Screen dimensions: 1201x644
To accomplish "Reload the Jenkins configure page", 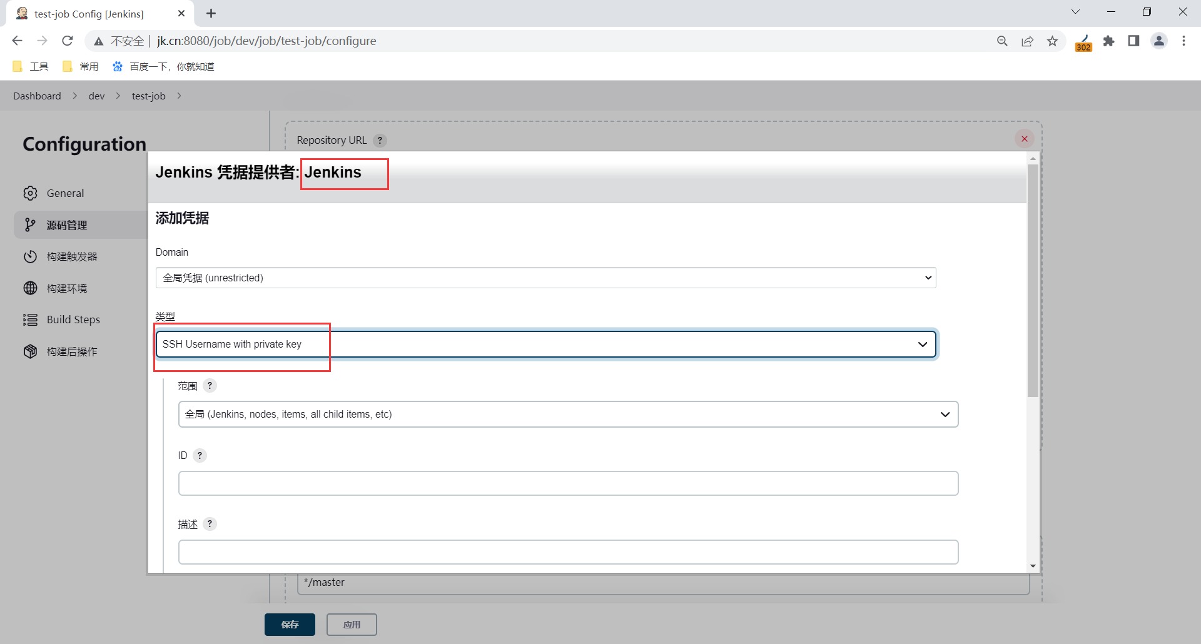I will 68,41.
